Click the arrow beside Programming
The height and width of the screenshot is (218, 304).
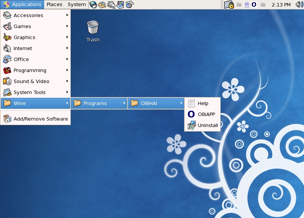pos(67,70)
